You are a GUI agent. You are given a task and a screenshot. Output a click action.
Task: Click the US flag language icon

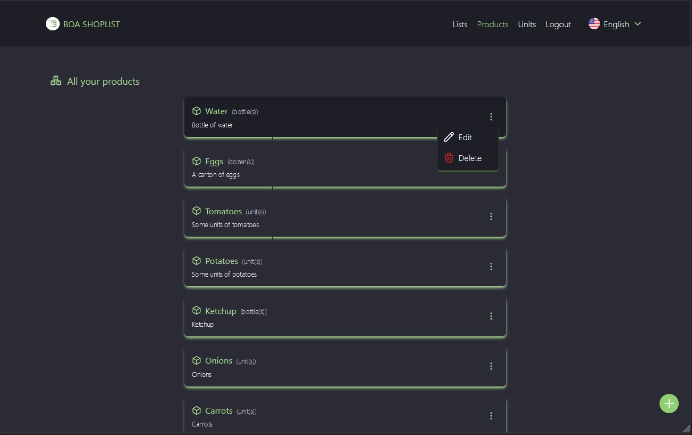click(594, 23)
